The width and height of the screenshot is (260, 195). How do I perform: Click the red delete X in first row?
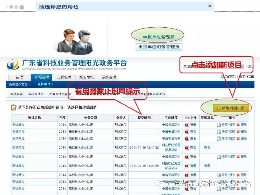point(238,125)
